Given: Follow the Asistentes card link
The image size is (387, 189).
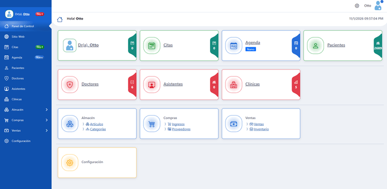Looking at the screenshot, I should coord(173,84).
